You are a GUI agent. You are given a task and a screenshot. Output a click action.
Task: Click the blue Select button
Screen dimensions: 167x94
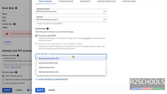coord(40,90)
